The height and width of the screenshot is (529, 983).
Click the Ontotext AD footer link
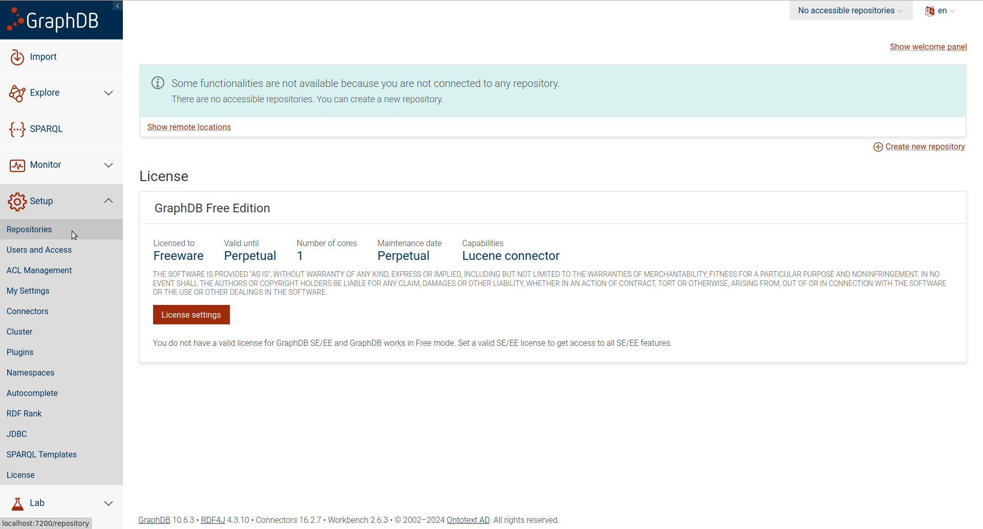point(468,520)
